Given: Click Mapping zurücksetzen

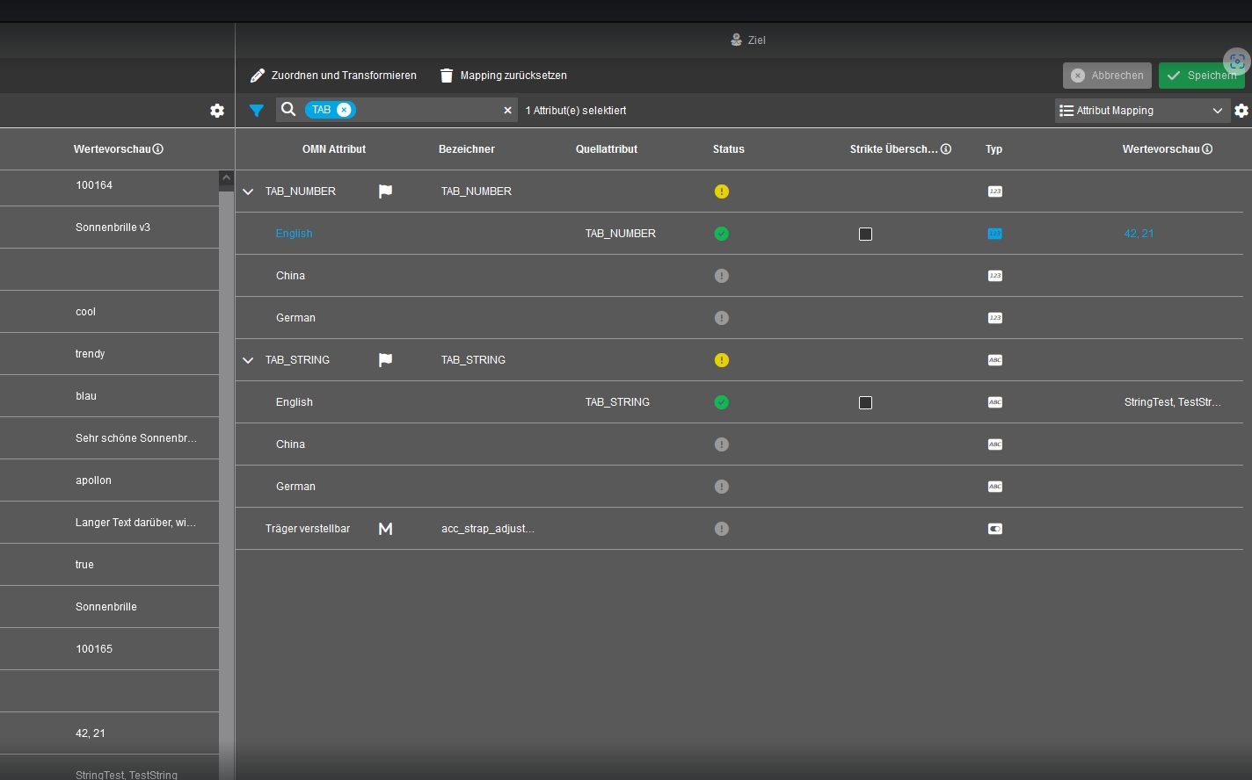Looking at the screenshot, I should pos(503,76).
